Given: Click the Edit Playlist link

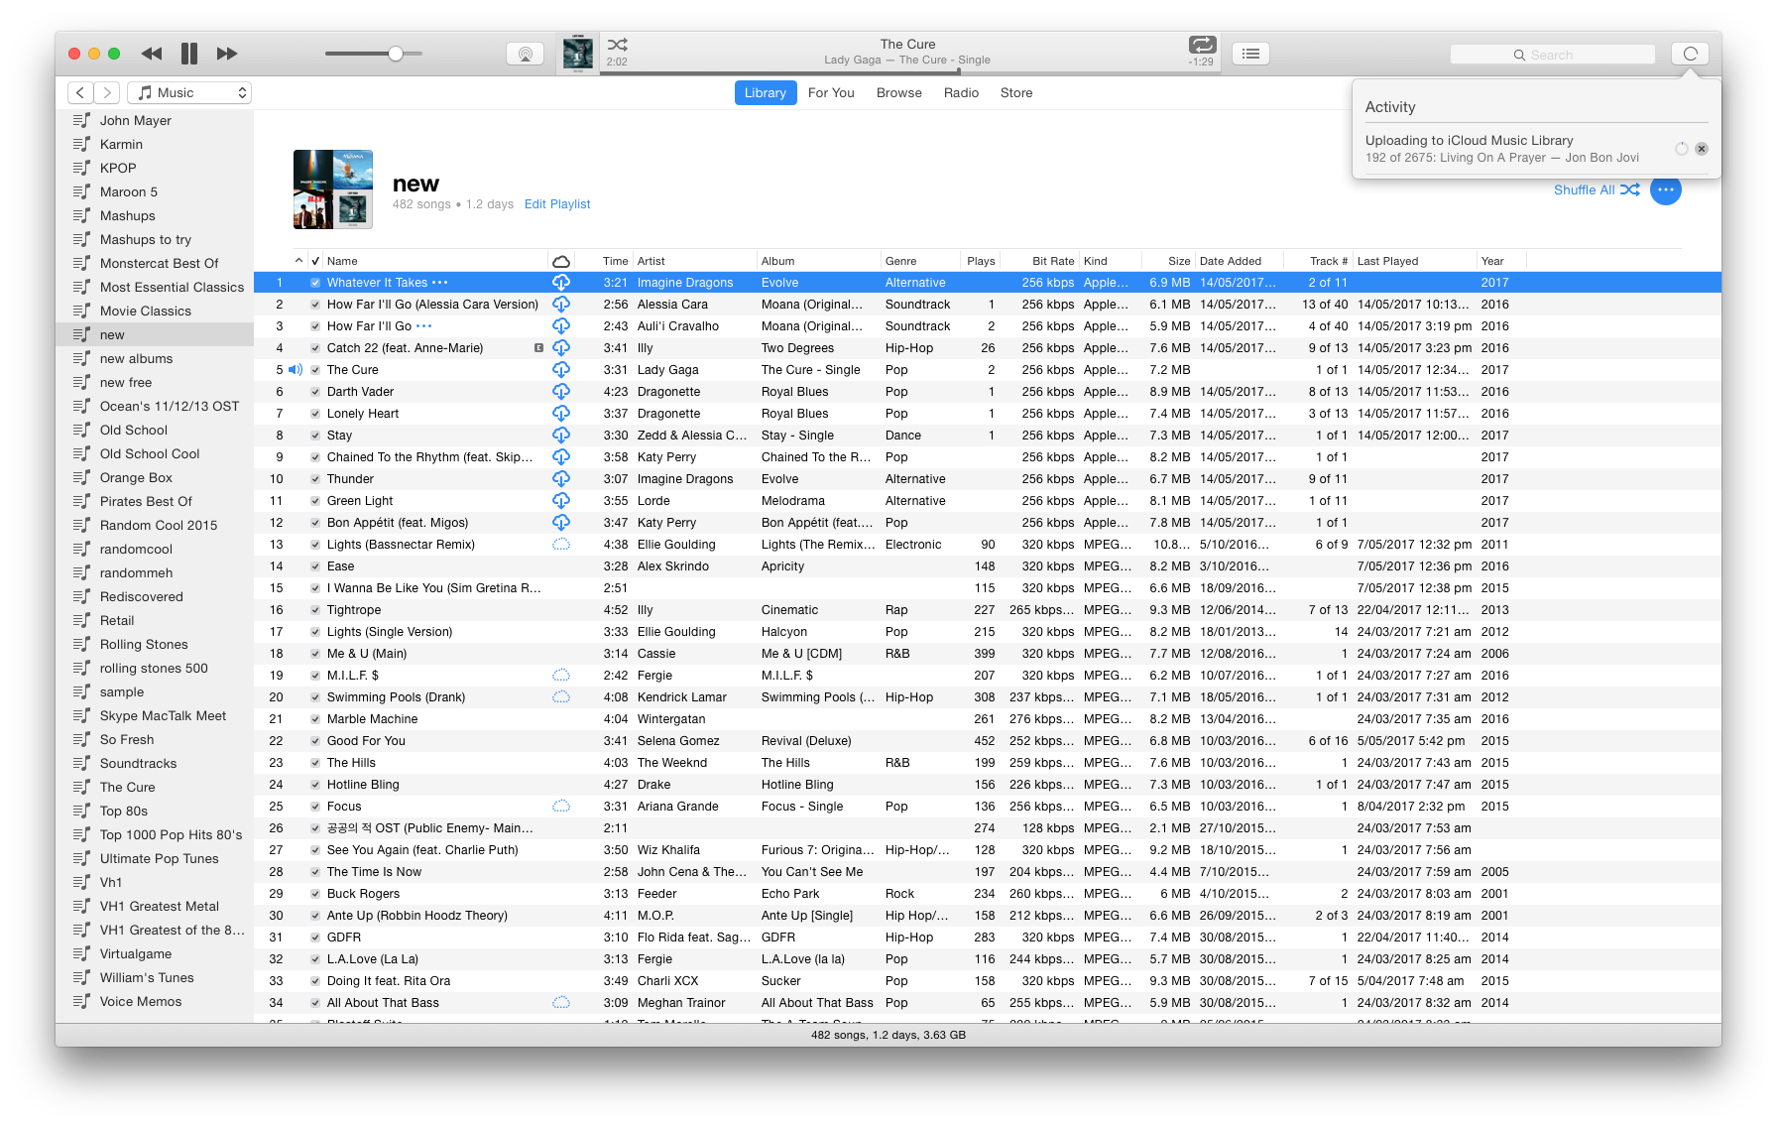Looking at the screenshot, I should pyautogui.click(x=557, y=204).
